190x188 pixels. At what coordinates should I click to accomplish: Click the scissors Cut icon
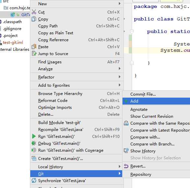[x=34, y=12]
